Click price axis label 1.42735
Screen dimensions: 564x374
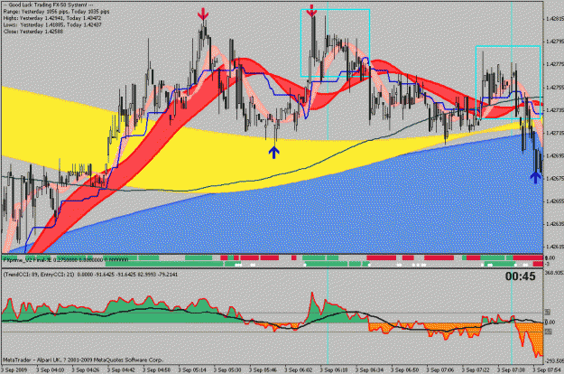point(554,110)
